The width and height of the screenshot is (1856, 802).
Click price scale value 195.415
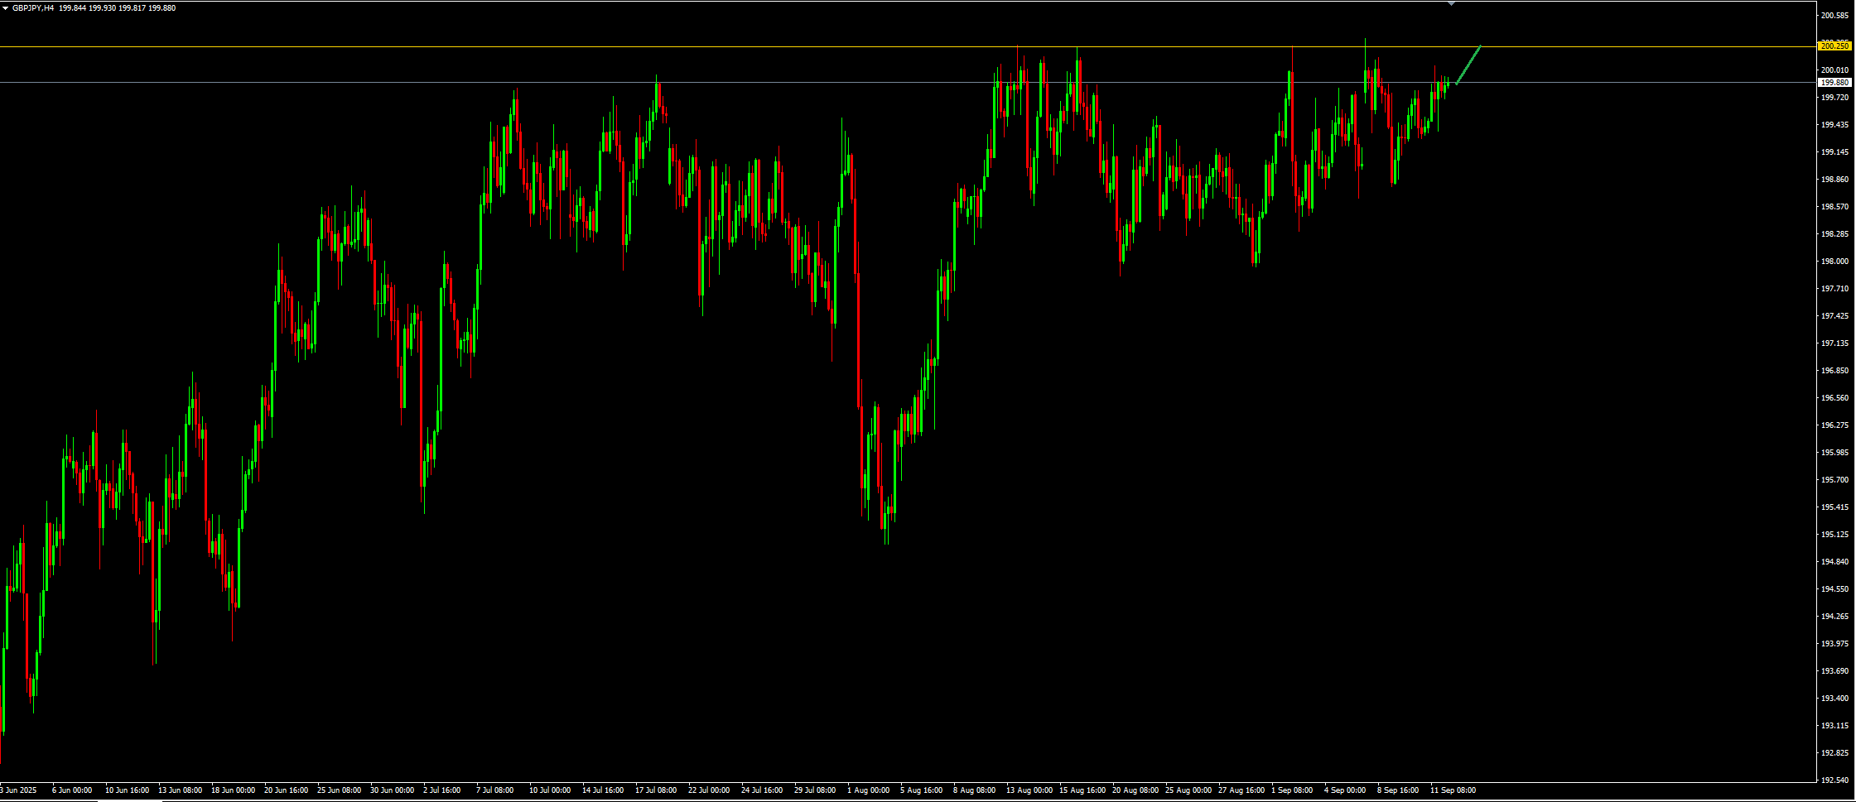point(1834,507)
